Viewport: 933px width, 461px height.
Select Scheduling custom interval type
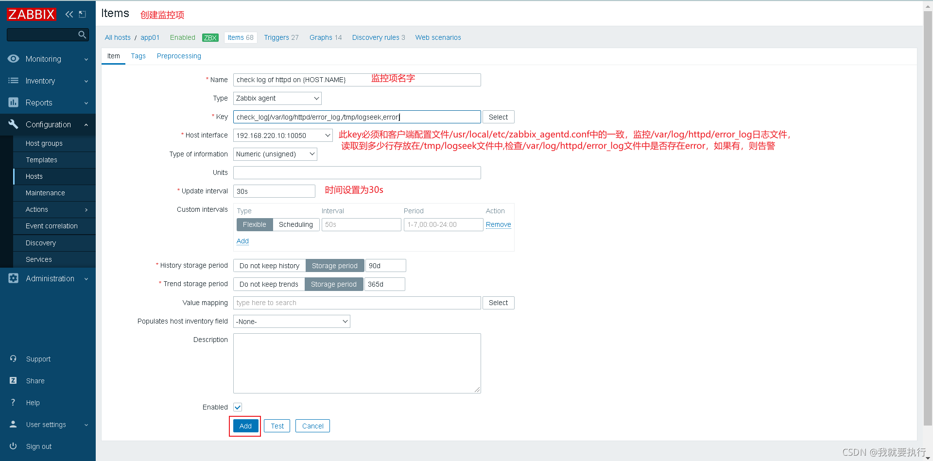click(296, 224)
